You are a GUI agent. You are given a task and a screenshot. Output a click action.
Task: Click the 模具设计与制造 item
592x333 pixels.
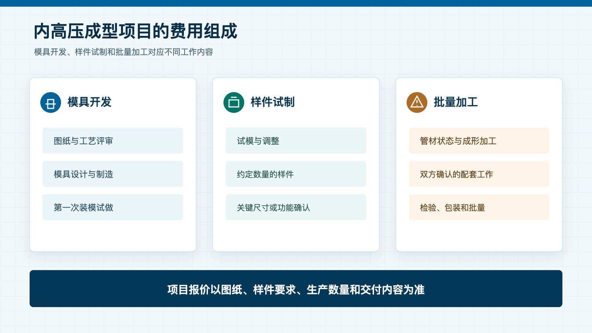point(113,174)
